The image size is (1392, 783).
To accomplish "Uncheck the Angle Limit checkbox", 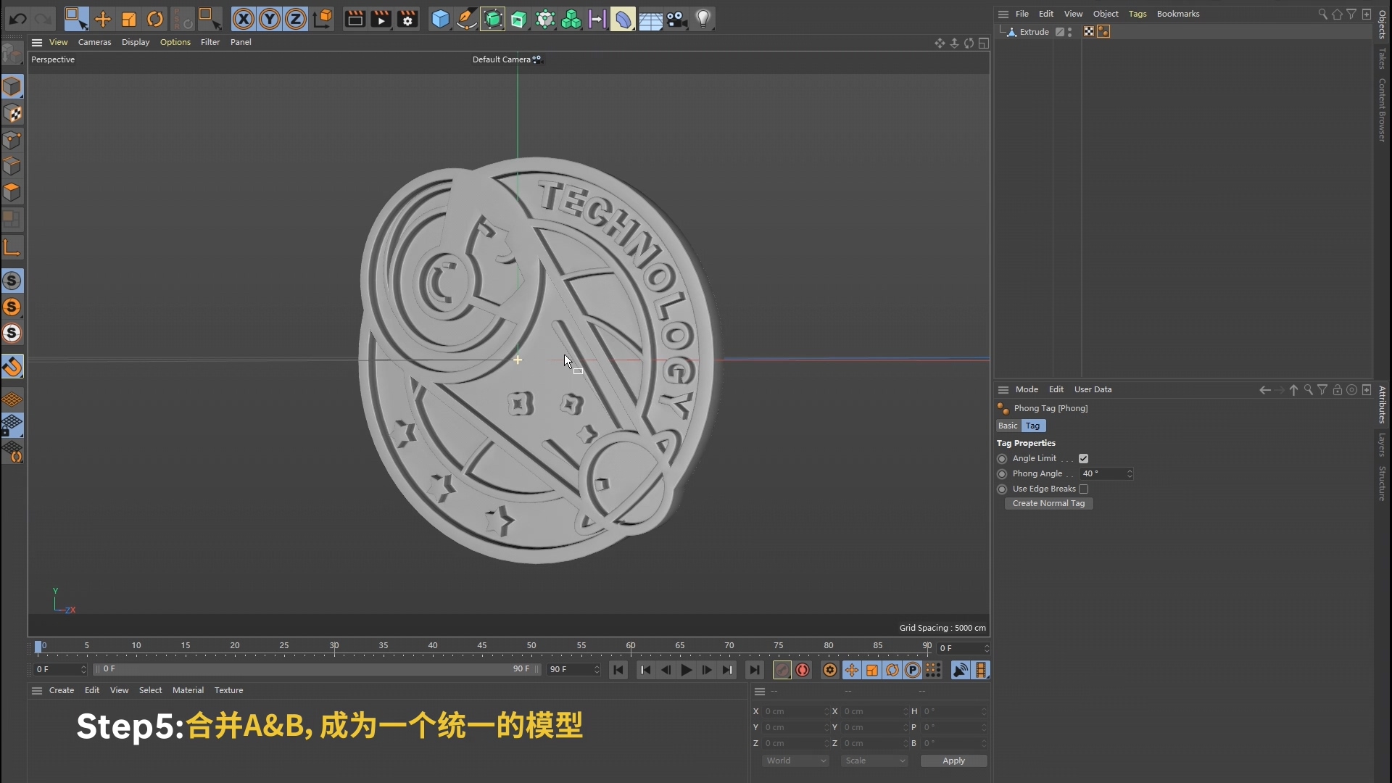I will click(1083, 458).
